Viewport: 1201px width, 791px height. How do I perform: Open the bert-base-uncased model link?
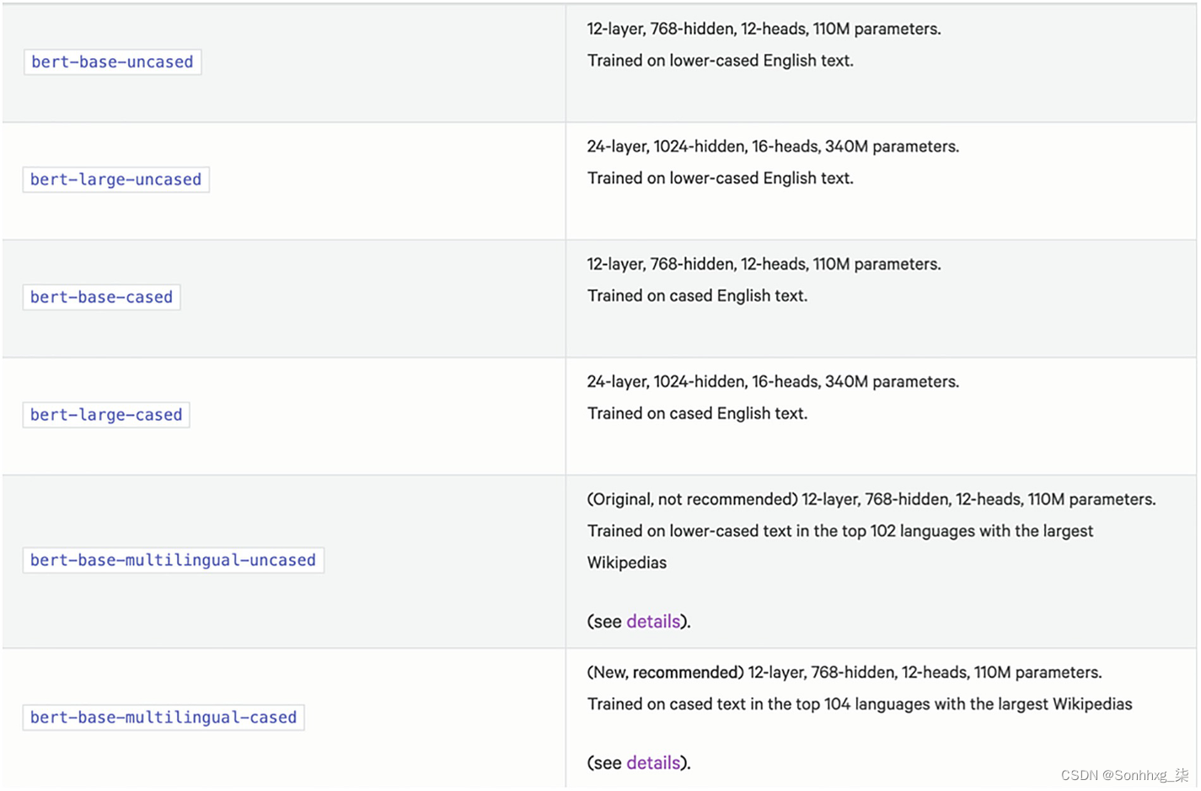point(112,62)
